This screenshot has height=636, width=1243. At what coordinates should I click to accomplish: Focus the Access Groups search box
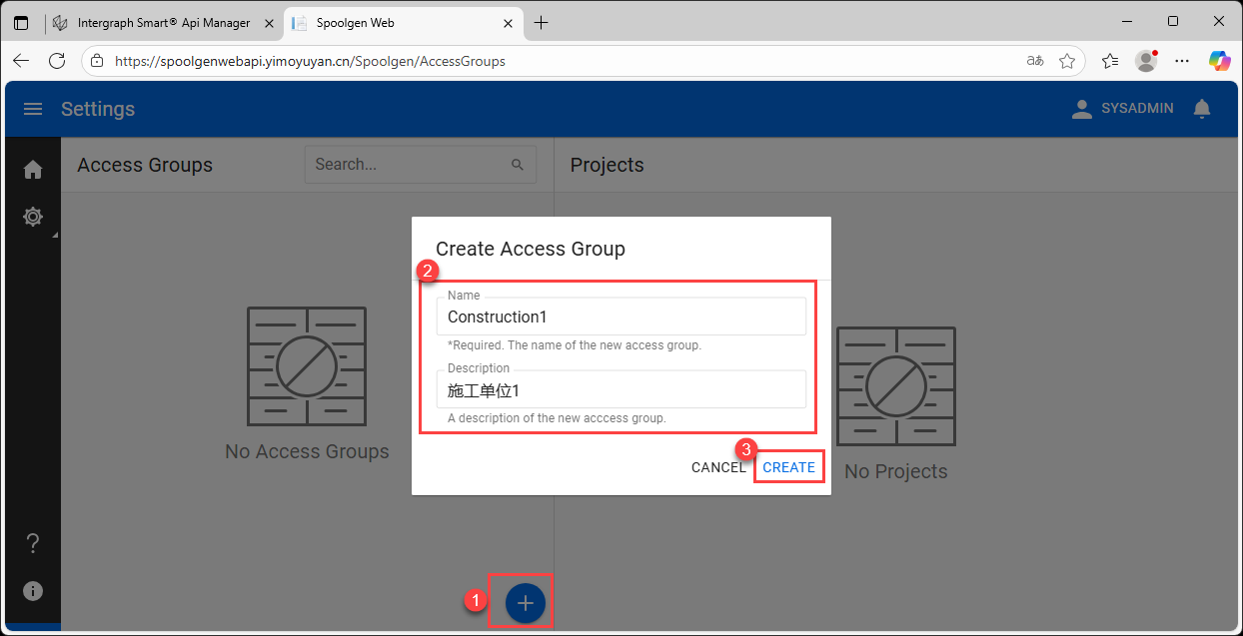tap(408, 165)
